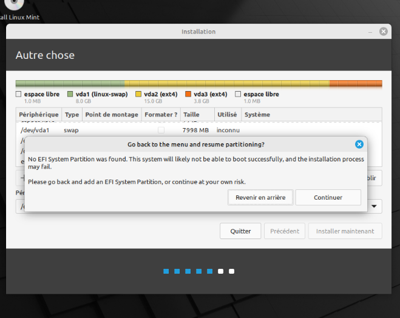Minimize the Installation window
Viewport: 400px width, 318px height.
(x=370, y=32)
